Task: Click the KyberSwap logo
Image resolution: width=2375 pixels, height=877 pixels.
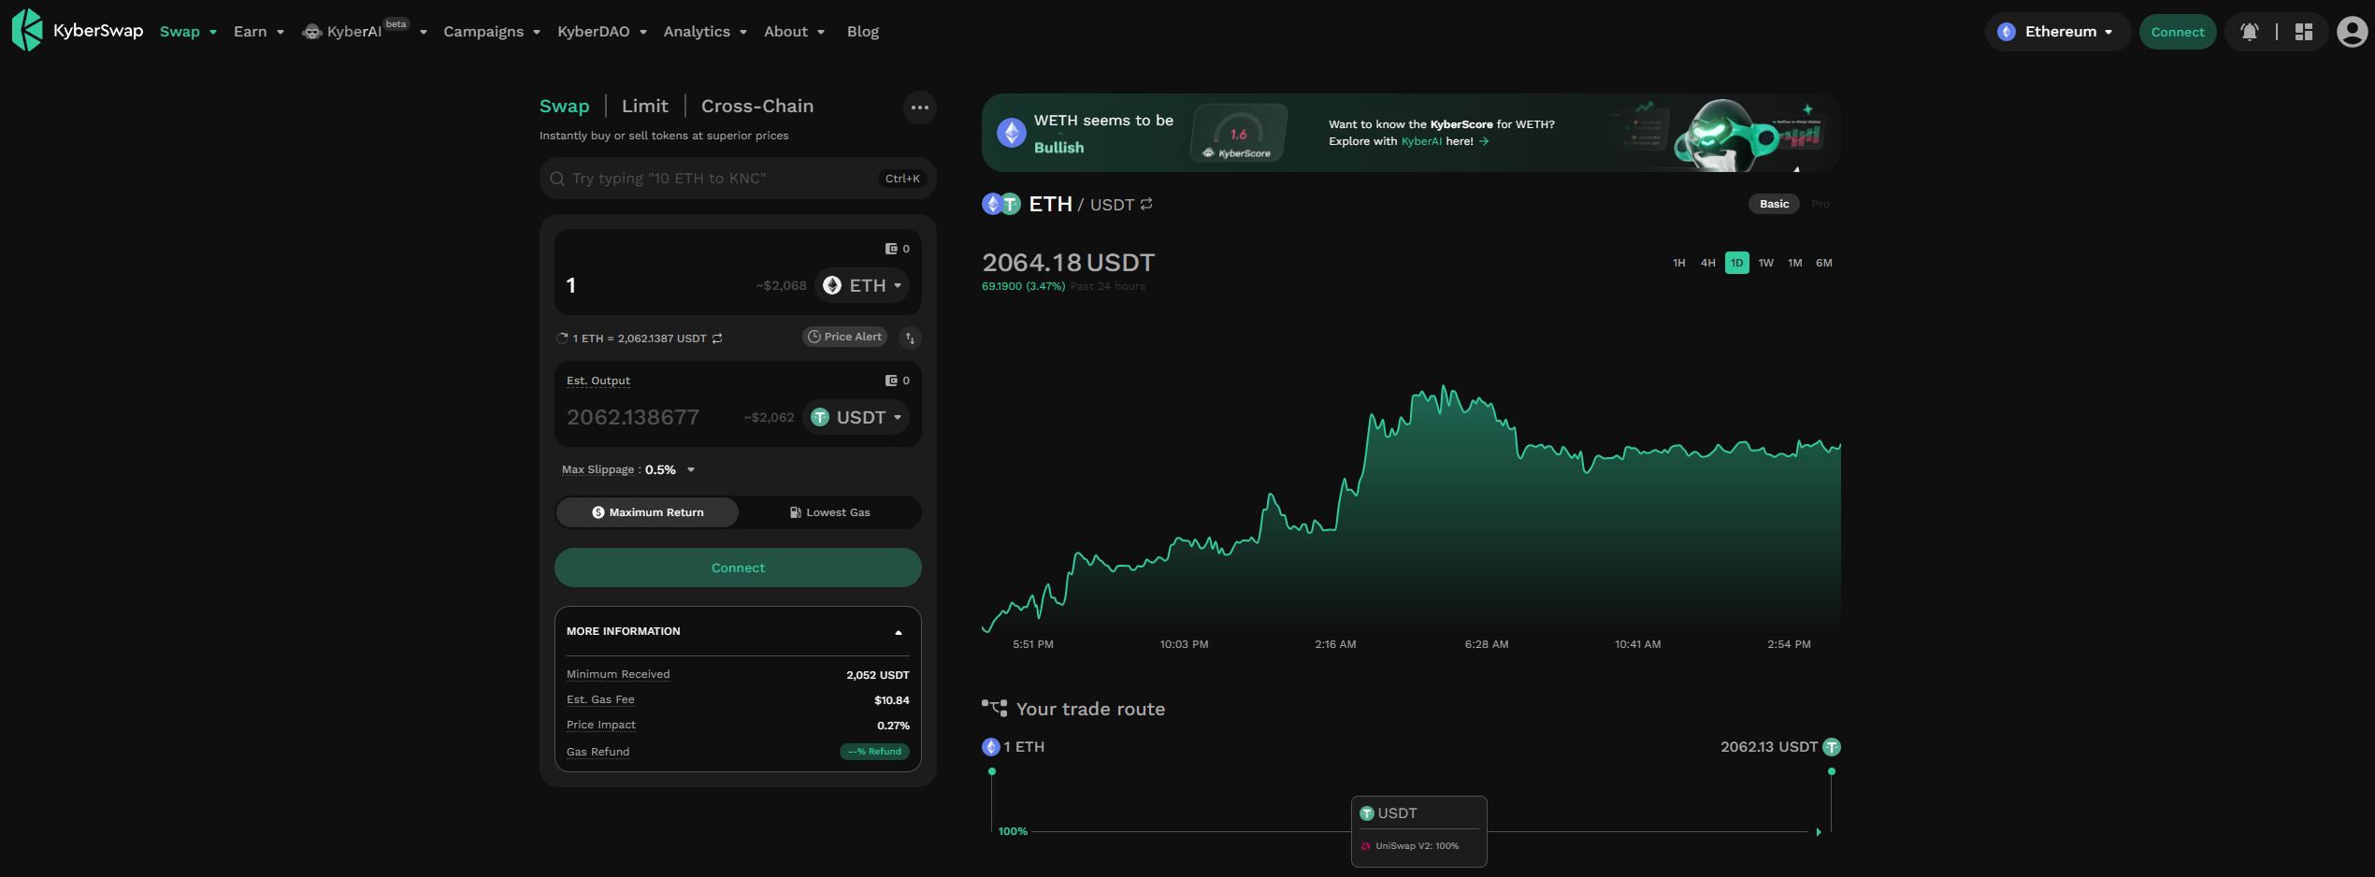Action: [x=78, y=30]
